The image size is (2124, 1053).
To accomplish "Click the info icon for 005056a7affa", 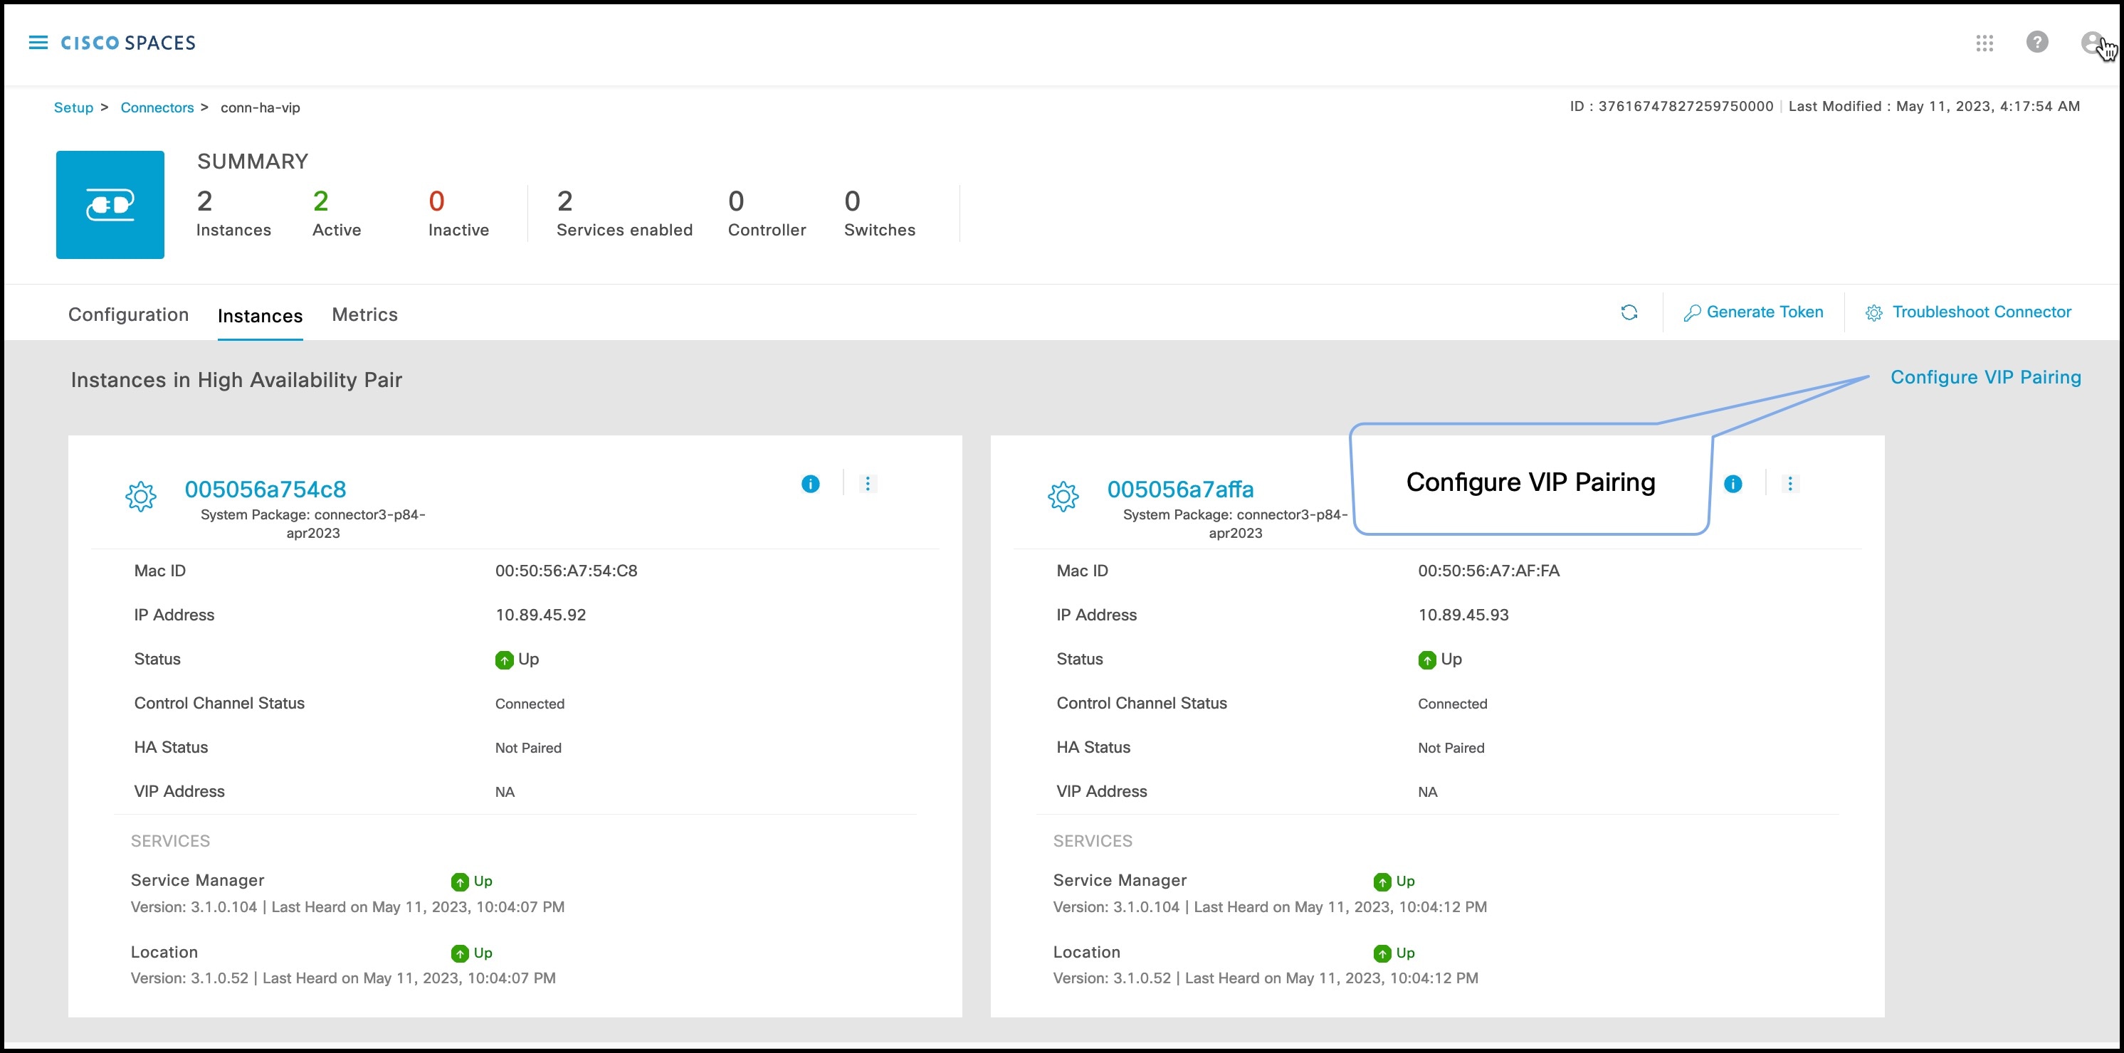I will point(1733,484).
